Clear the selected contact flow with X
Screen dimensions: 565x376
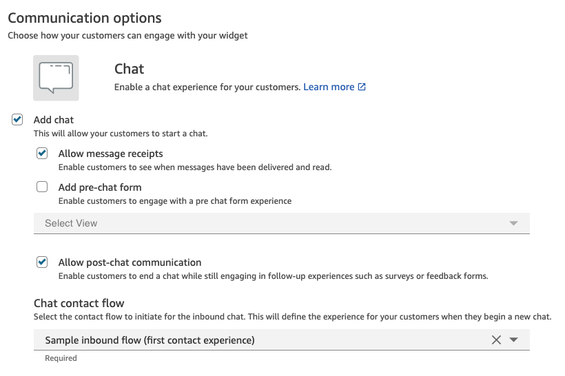[496, 340]
